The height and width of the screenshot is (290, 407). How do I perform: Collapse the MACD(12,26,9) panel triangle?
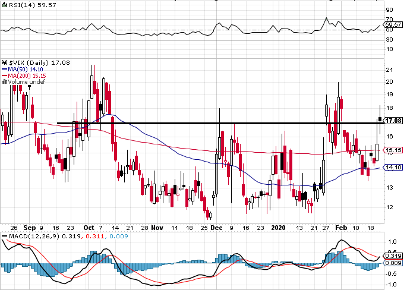tap(3, 237)
